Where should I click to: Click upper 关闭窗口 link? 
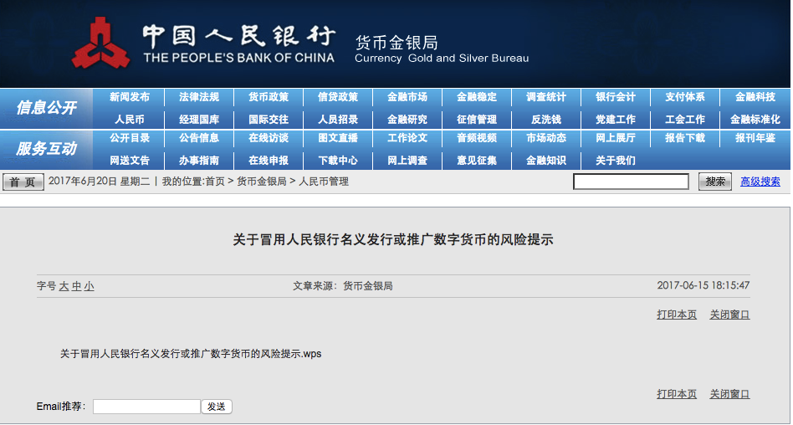[729, 315]
